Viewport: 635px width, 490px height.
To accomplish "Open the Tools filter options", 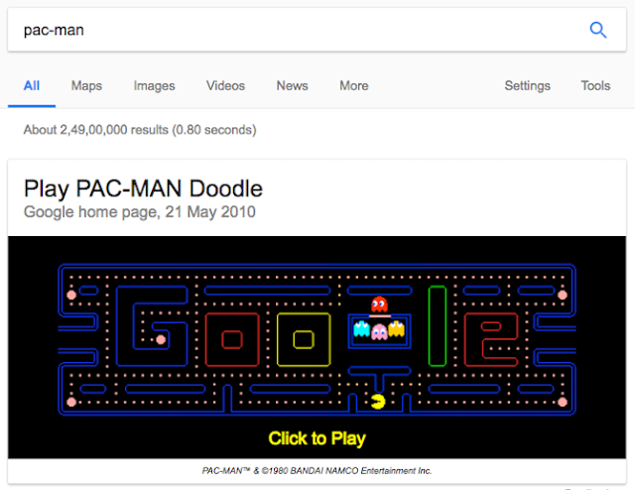I will pyautogui.click(x=595, y=86).
